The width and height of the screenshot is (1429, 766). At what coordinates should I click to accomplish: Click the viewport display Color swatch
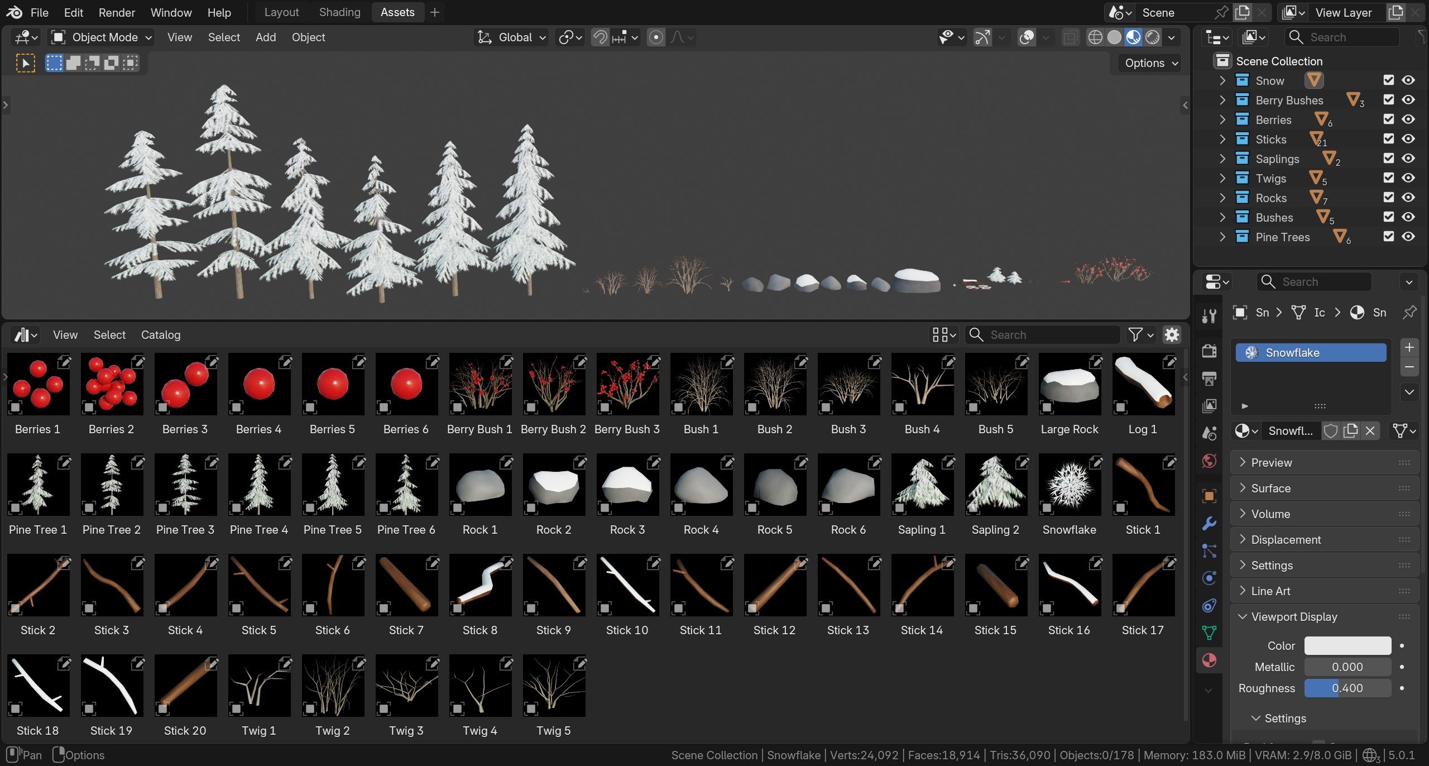(x=1347, y=646)
